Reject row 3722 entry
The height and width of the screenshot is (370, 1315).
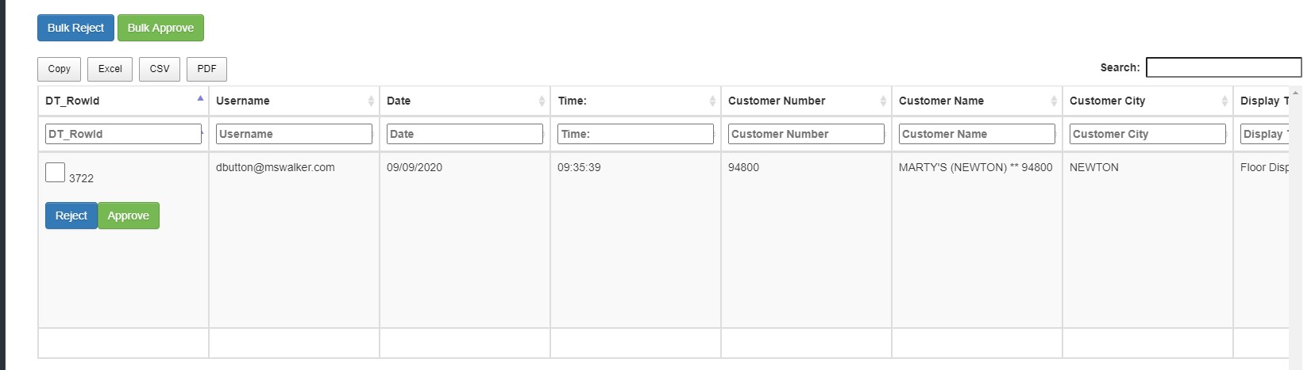click(71, 216)
